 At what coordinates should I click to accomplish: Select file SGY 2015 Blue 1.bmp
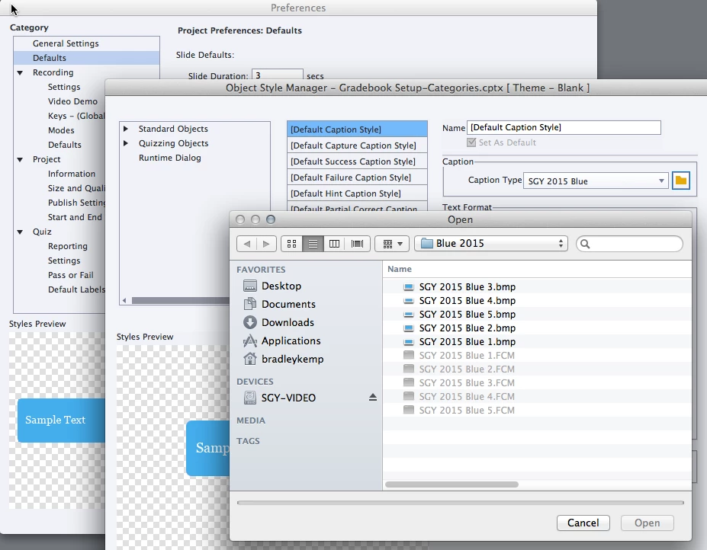pos(537,342)
